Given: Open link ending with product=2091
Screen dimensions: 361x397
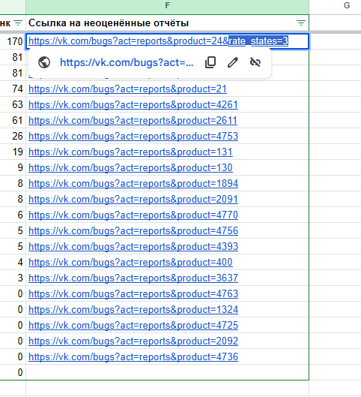Looking at the screenshot, I should pos(133,200).
